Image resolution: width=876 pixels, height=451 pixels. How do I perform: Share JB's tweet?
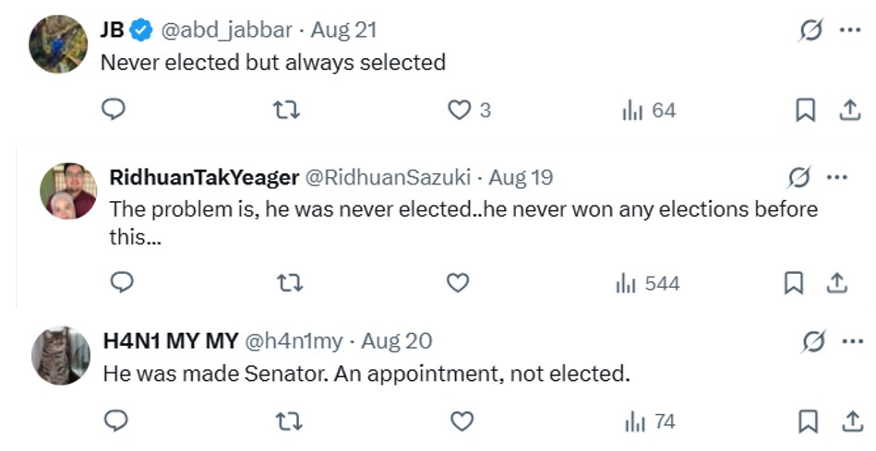(849, 111)
